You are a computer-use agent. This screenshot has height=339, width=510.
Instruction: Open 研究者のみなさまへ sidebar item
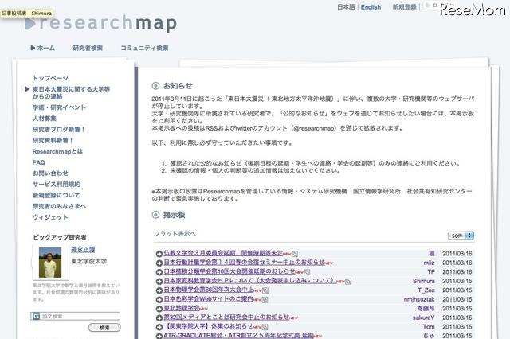[59, 206]
